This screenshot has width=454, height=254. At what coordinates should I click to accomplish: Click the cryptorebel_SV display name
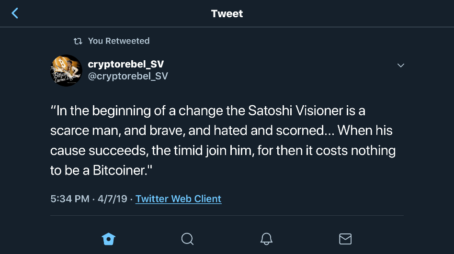coord(126,65)
